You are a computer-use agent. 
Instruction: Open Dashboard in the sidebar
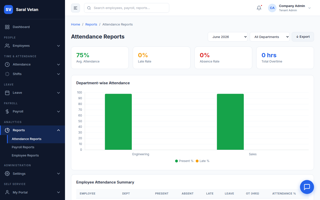[x=32, y=27]
